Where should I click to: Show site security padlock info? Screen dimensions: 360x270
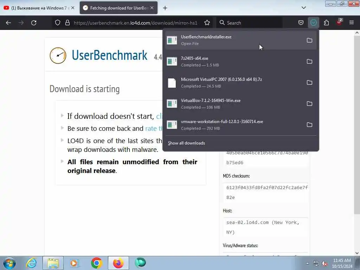(x=67, y=23)
